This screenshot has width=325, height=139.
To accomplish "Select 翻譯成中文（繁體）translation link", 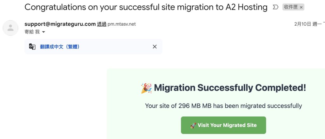I will tap(60, 47).
